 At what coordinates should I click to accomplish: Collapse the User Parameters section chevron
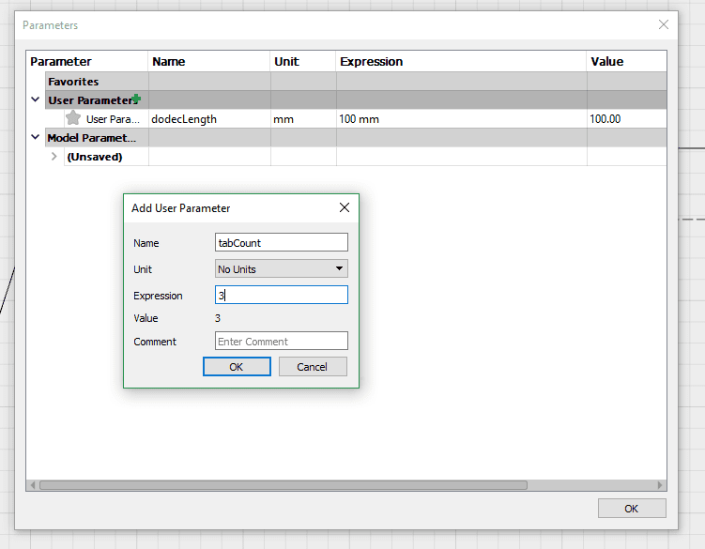click(35, 99)
